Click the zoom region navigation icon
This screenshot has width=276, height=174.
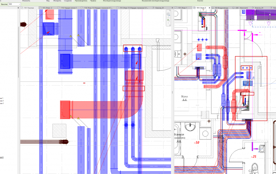[x=168, y=20]
